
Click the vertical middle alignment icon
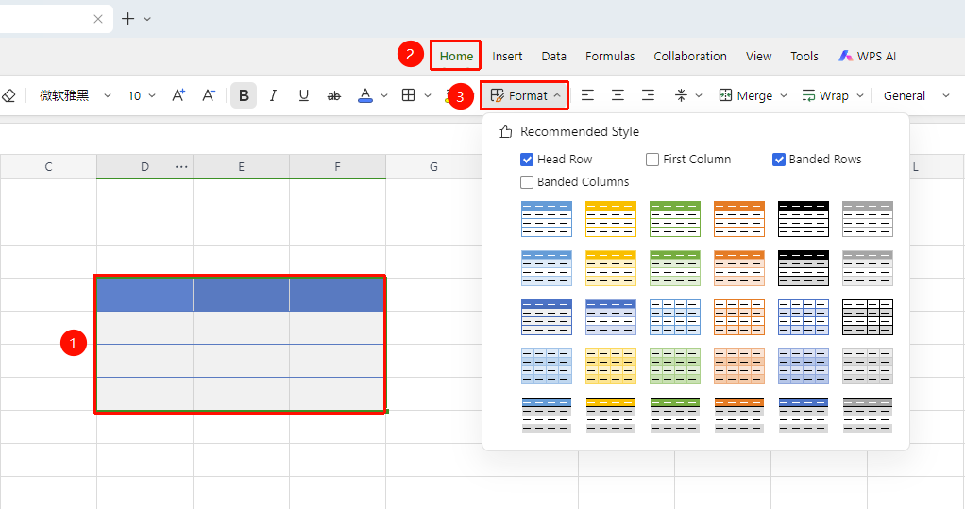click(x=681, y=95)
